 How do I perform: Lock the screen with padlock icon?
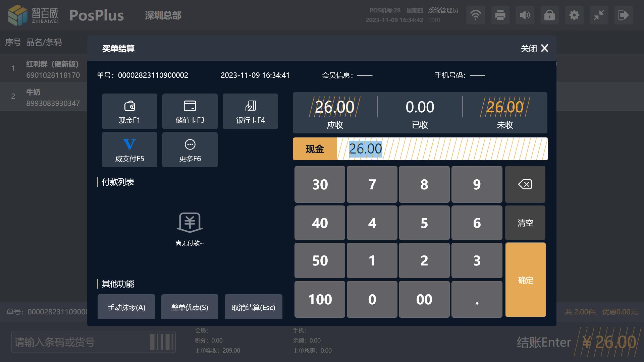[x=549, y=15]
